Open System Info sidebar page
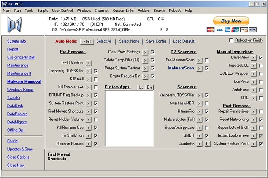The image size is (268, 178). (16, 41)
